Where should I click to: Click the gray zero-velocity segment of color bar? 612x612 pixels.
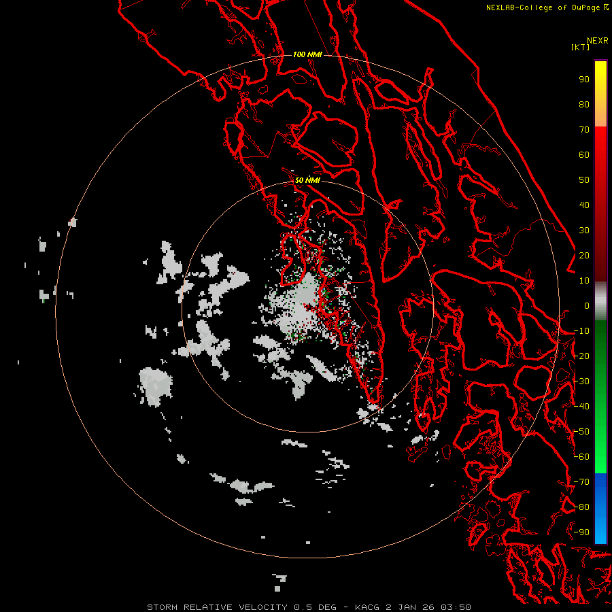click(600, 301)
